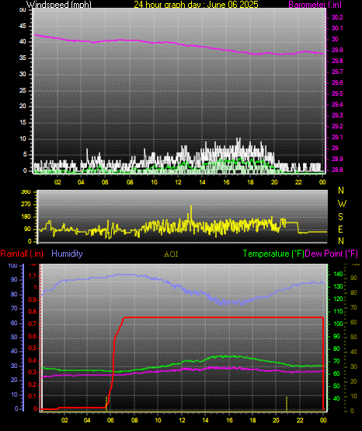Click the green "Temperature (°F)" legend label
The width and height of the screenshot is (362, 431).
coord(273,254)
